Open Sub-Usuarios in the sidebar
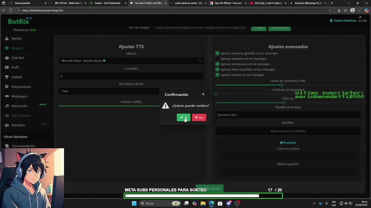The image size is (371, 208). click(x=21, y=116)
